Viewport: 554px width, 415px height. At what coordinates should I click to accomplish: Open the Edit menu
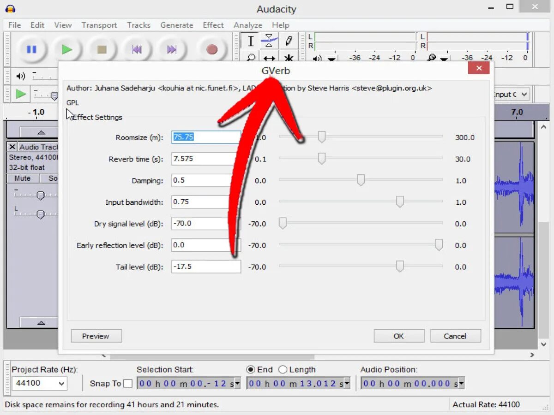[37, 25]
